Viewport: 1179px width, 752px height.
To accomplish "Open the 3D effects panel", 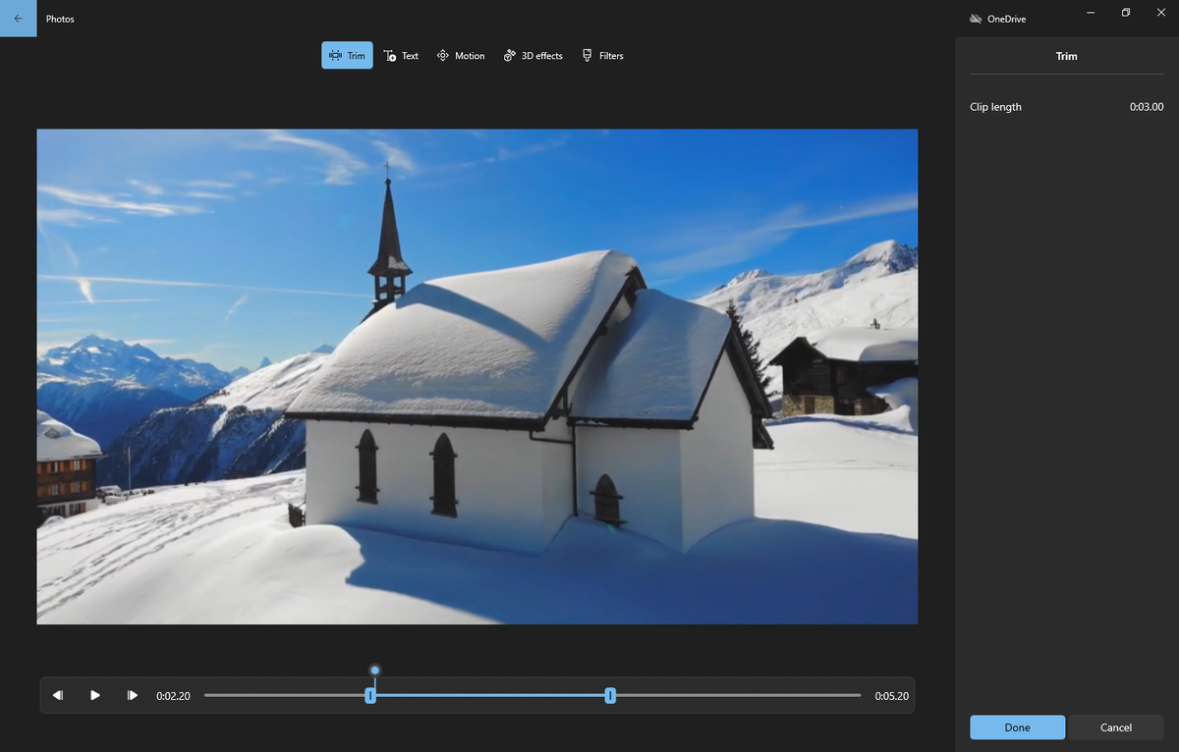I will [x=533, y=55].
